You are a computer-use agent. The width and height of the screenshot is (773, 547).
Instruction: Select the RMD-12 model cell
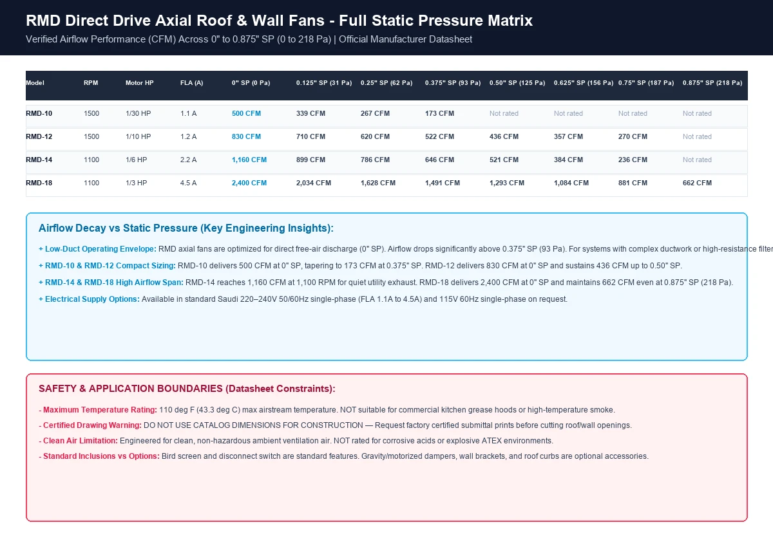[x=39, y=137]
